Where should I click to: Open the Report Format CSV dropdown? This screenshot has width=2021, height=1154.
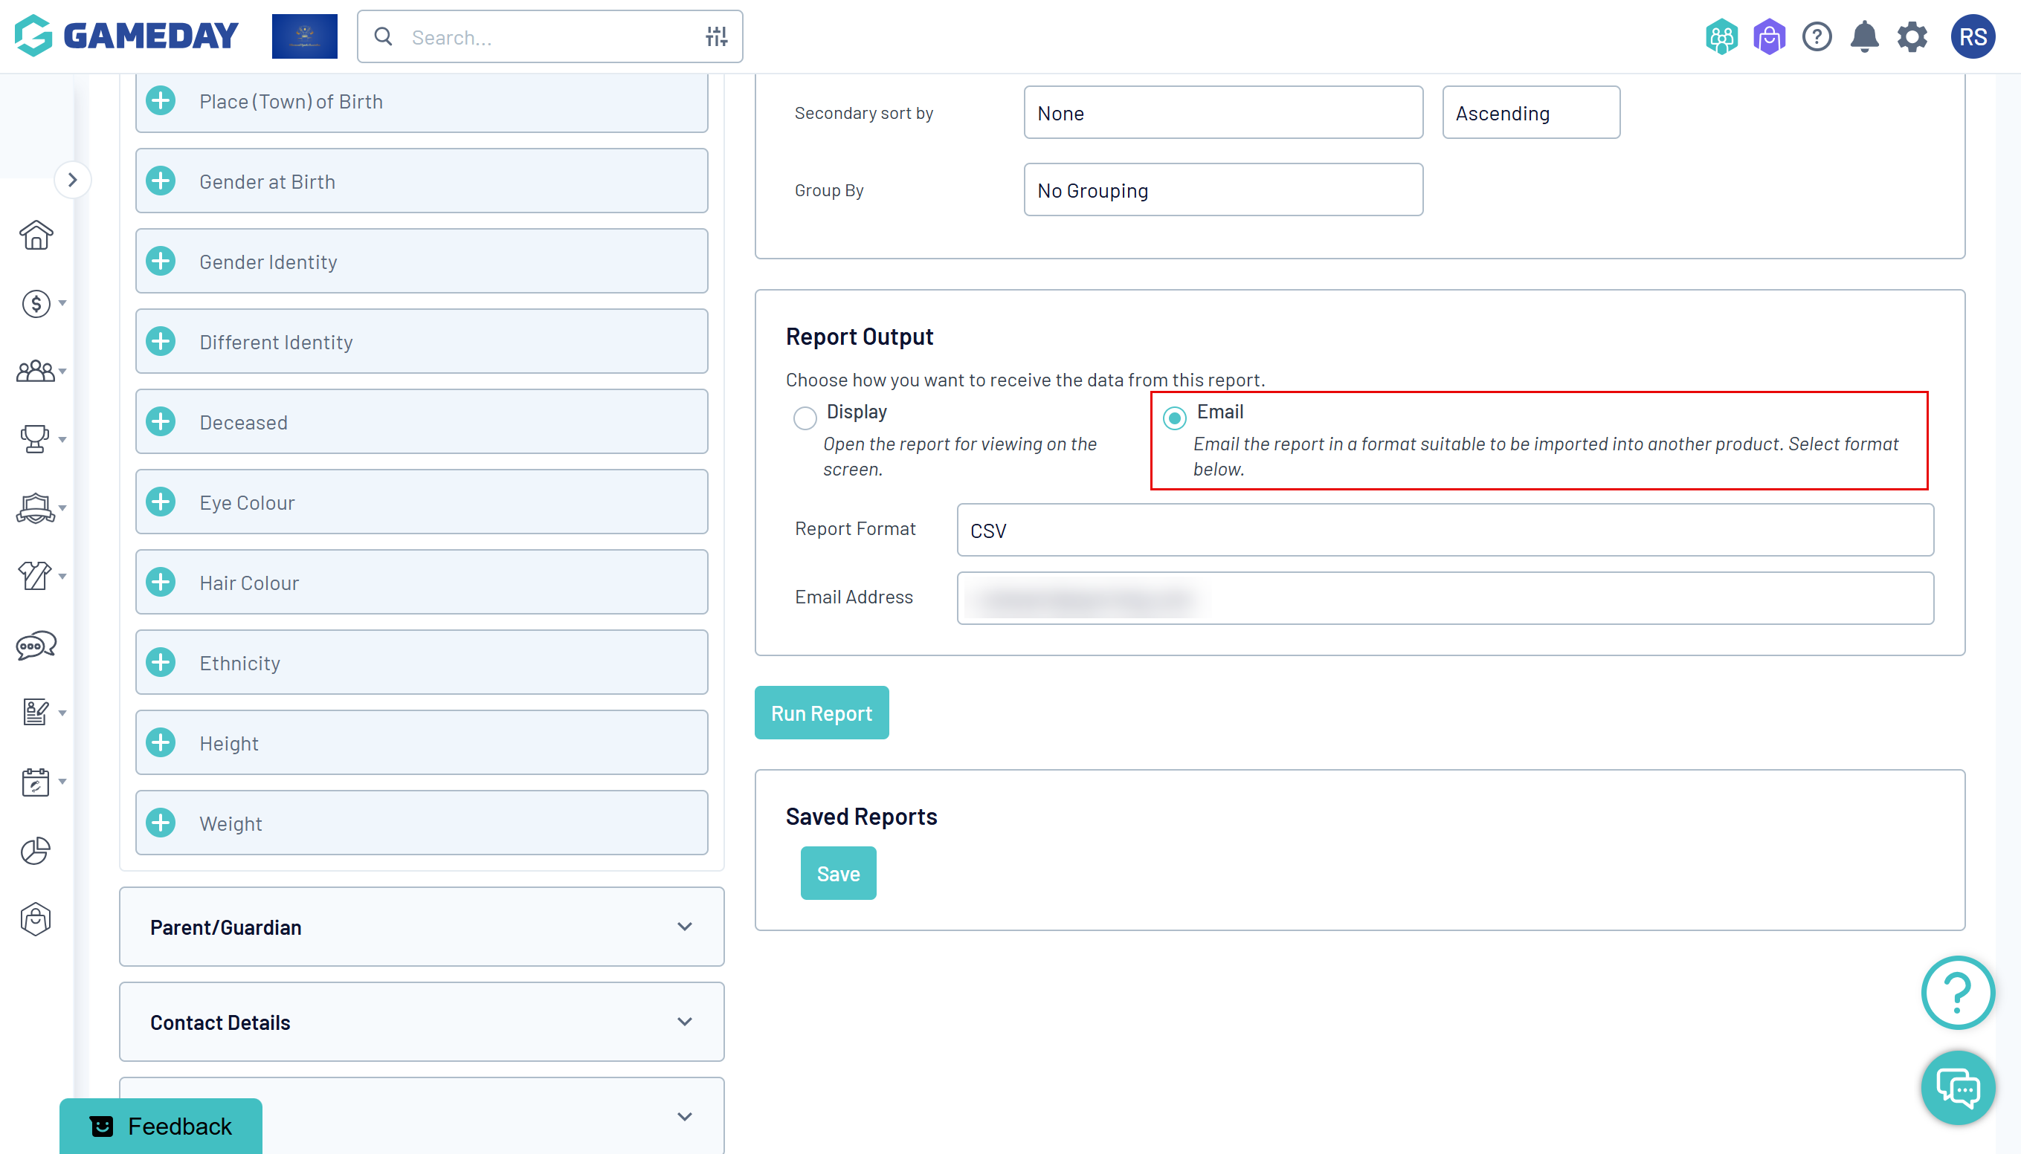tap(1445, 531)
